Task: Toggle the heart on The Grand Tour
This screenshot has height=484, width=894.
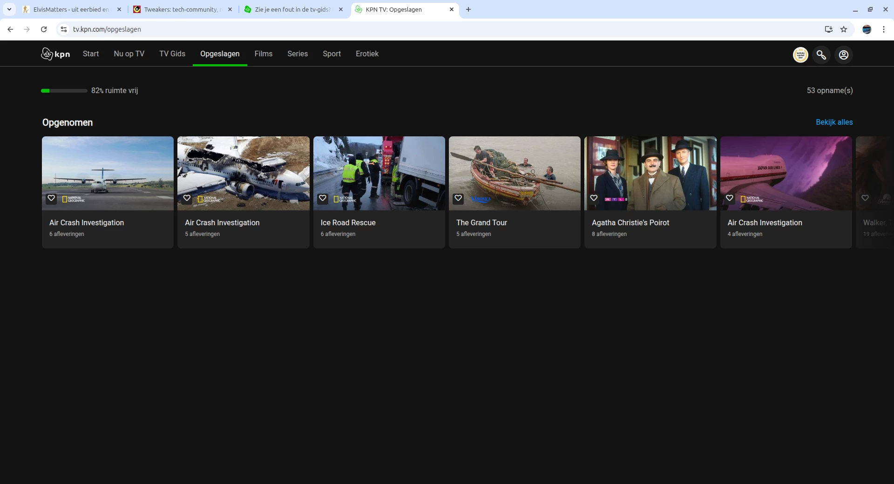Action: tap(458, 198)
